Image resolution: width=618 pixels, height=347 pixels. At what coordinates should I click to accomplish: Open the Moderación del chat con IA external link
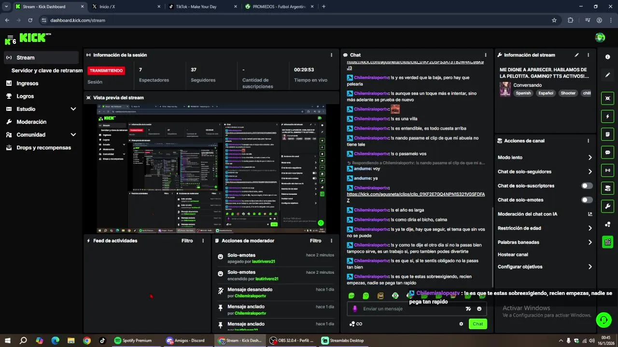pyautogui.click(x=590, y=214)
